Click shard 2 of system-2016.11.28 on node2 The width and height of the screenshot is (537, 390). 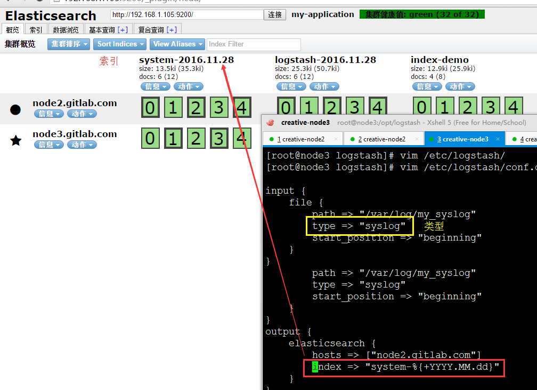click(196, 107)
